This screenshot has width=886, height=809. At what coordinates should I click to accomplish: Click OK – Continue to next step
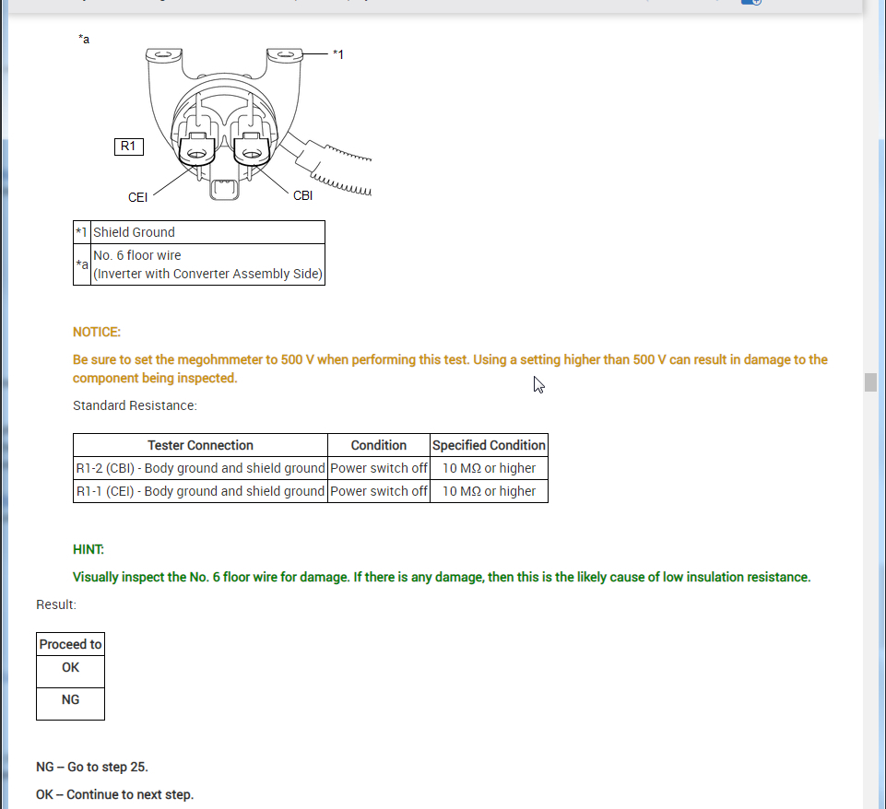click(114, 794)
